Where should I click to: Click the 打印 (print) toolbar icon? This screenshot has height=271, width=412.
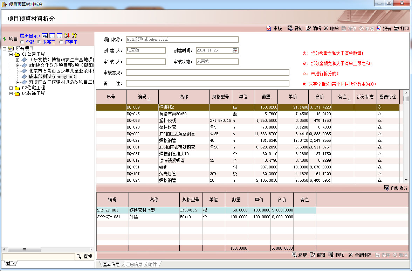pos(396,28)
